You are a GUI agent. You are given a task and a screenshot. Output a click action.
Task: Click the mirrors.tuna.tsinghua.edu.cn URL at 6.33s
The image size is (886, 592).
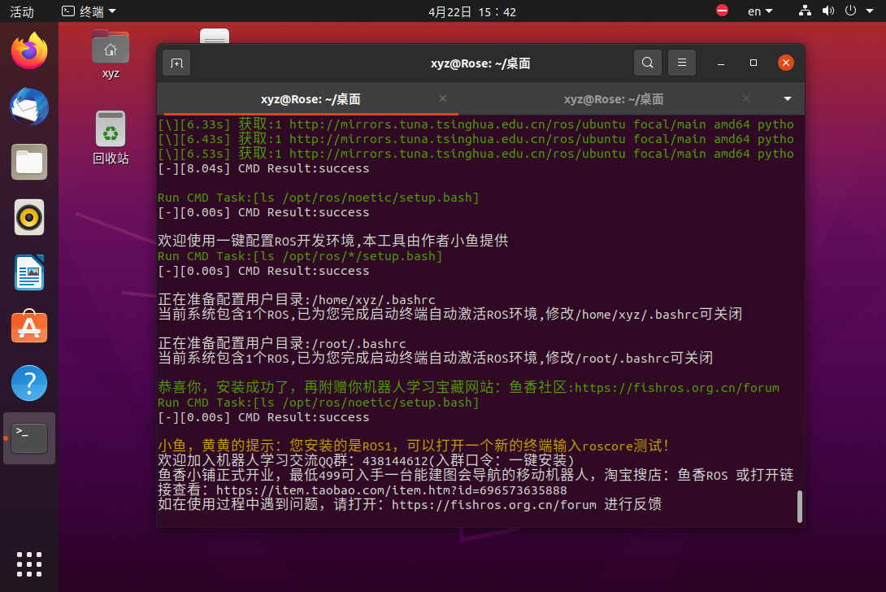click(457, 124)
